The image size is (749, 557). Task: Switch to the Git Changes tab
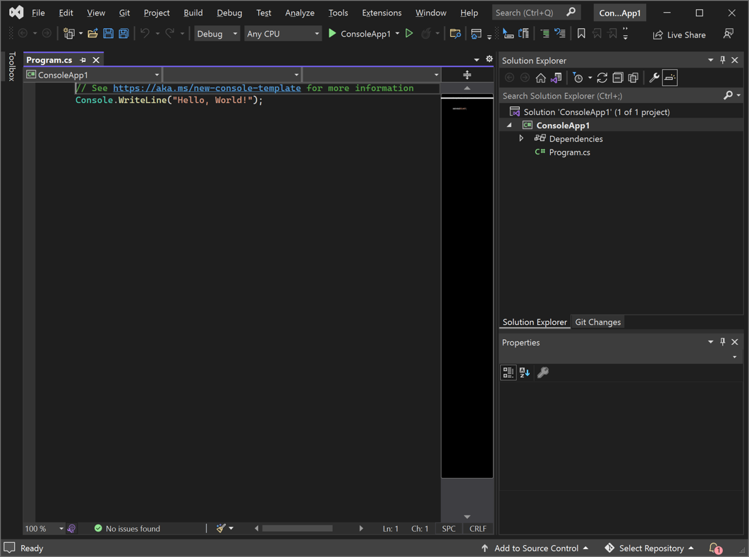coord(597,322)
